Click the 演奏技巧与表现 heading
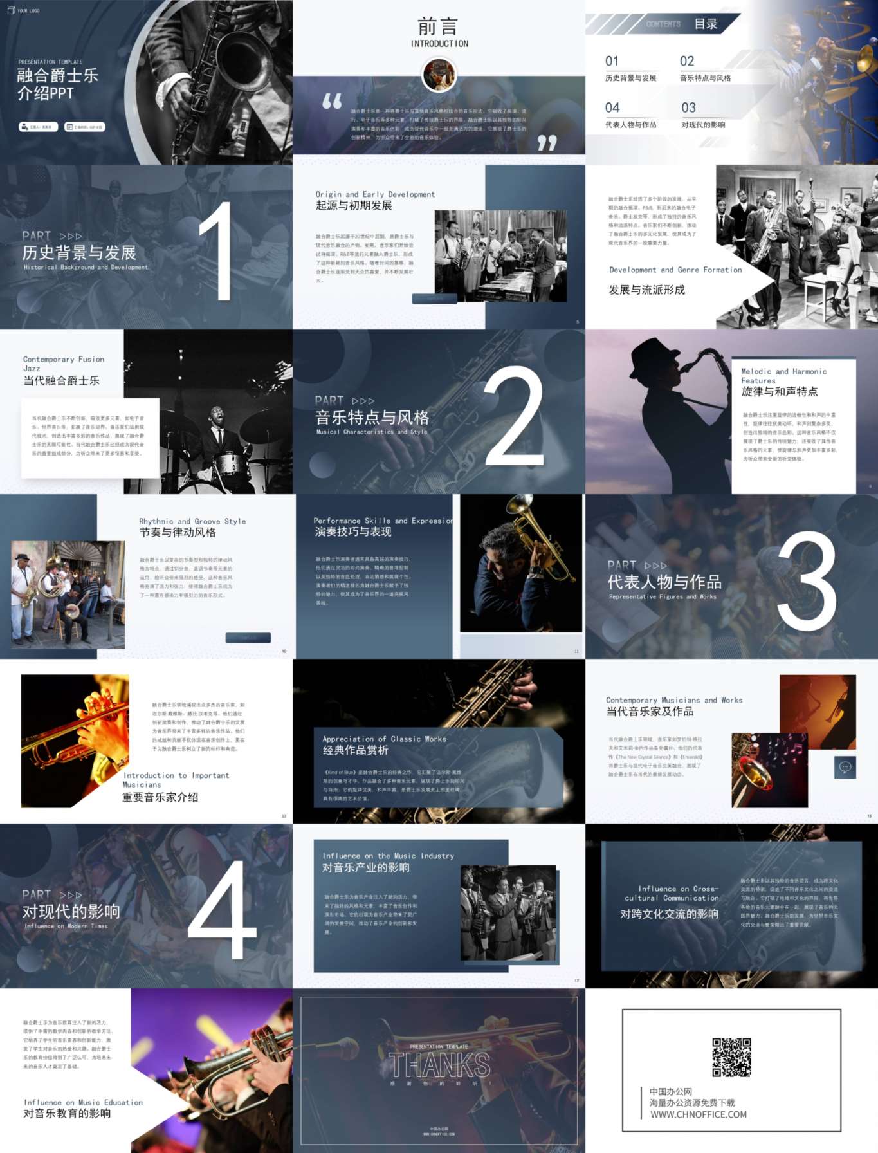The height and width of the screenshot is (1153, 878). pyautogui.click(x=353, y=531)
